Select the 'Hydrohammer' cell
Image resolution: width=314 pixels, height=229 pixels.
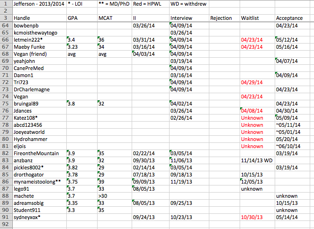point(39,139)
